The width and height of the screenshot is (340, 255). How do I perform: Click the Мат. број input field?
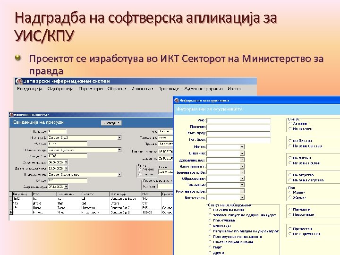click(x=238, y=133)
